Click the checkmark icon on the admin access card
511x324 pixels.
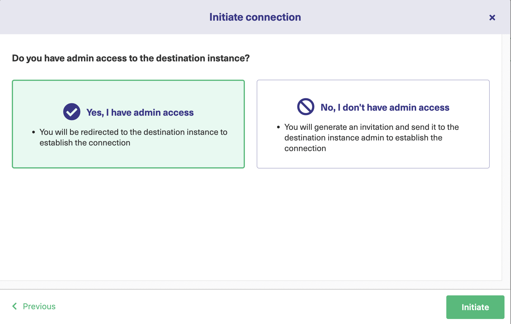(71, 112)
